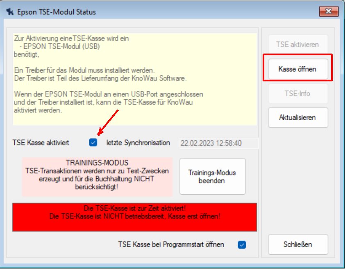Click the TSE aktivieren button

point(297,45)
